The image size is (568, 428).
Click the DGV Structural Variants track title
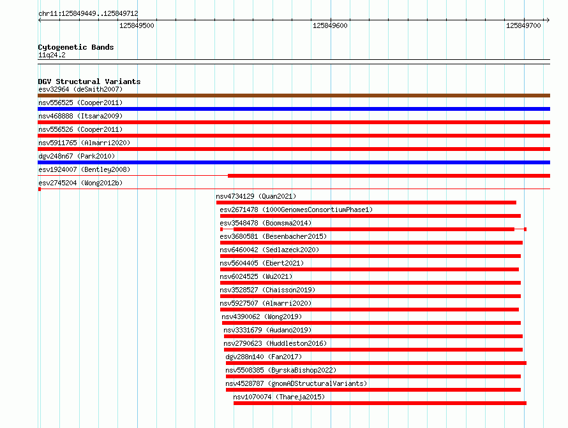click(89, 82)
